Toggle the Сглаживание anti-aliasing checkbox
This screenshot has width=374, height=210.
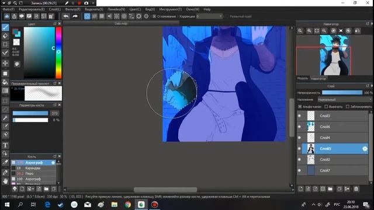pyautogui.click(x=154, y=16)
